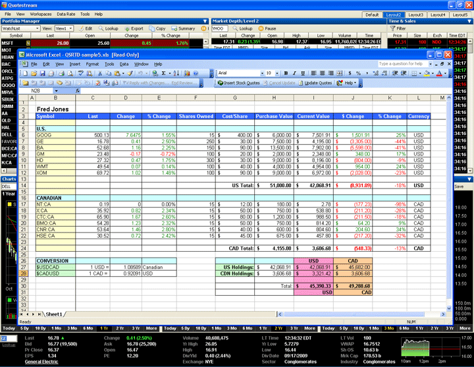Image resolution: width=474 pixels, height=367 pixels.
Task: Open the Filter in Time & Sales
Action: pyautogui.click(x=398, y=29)
